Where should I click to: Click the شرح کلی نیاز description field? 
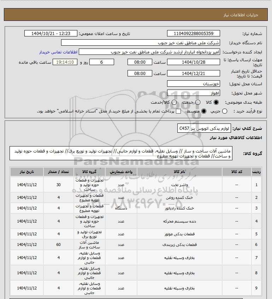coord(204,128)
